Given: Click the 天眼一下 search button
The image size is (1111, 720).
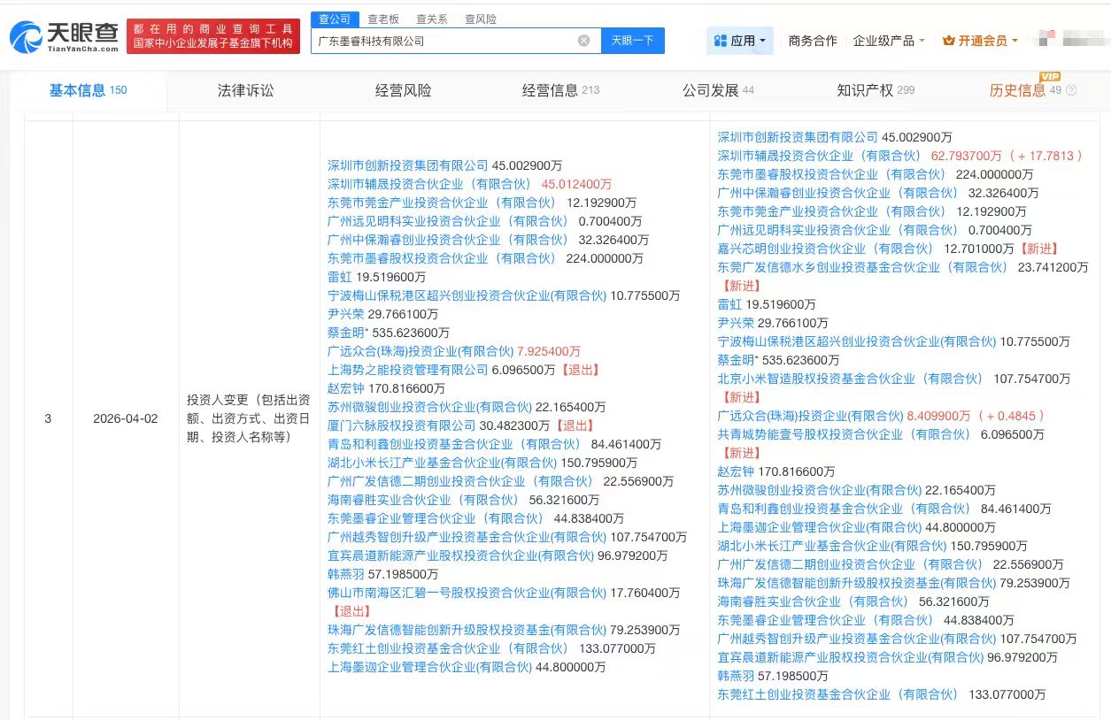Looking at the screenshot, I should 633,41.
